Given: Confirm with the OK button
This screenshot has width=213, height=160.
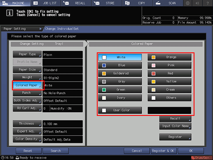Looking at the screenshot, I should point(191,151).
